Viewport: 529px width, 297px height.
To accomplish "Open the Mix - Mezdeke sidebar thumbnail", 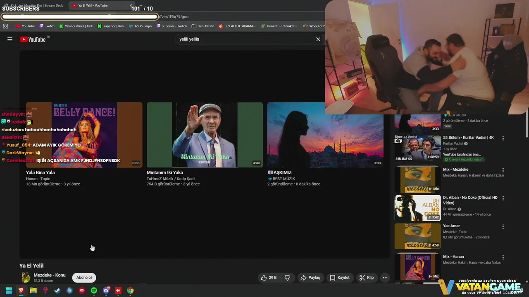I will (417, 179).
